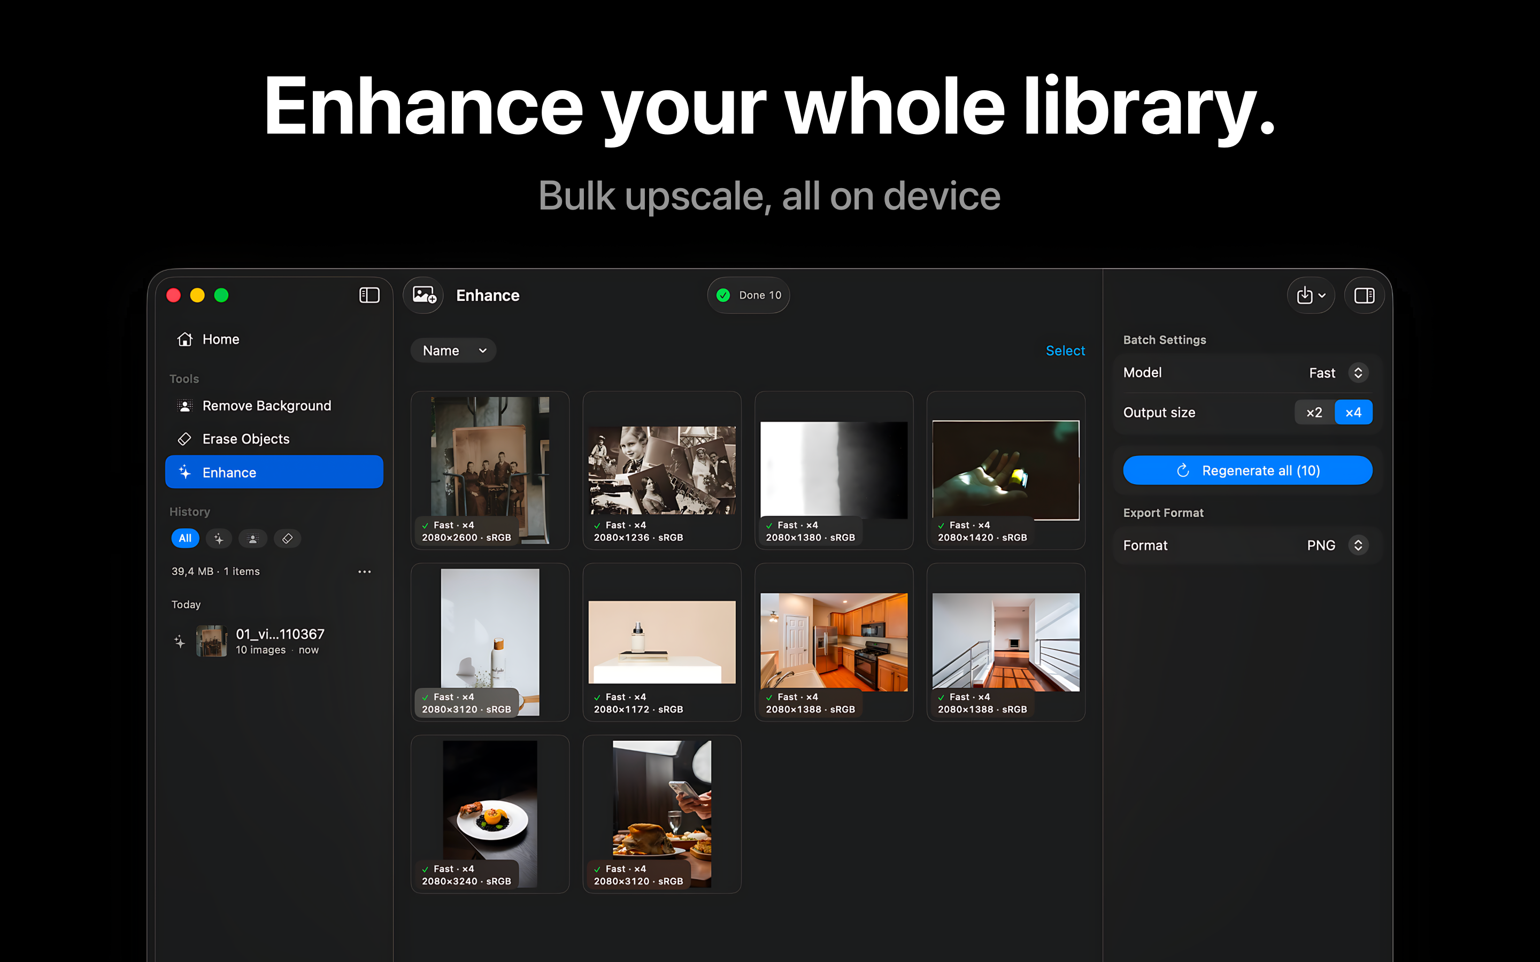Viewport: 1540px width, 962px height.
Task: Click the 'Fast · x4' label on 2080×1236 image
Action: pos(626,525)
